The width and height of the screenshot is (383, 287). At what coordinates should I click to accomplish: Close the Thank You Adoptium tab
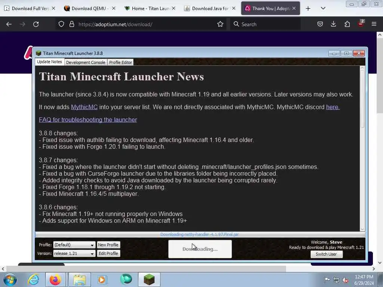click(294, 8)
